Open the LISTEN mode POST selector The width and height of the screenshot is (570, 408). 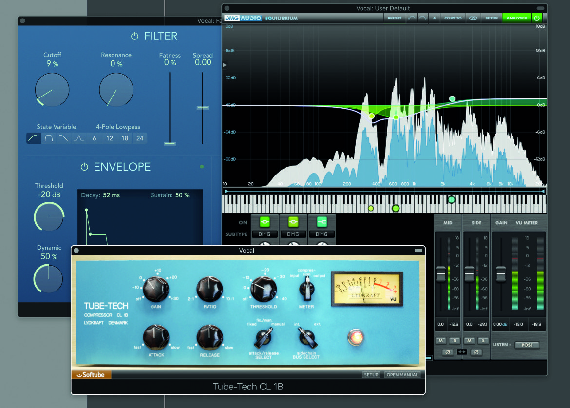(x=527, y=345)
